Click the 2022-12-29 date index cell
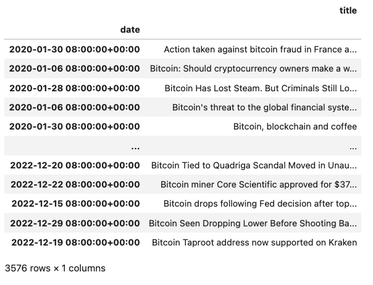373x285 pixels. [75, 223]
